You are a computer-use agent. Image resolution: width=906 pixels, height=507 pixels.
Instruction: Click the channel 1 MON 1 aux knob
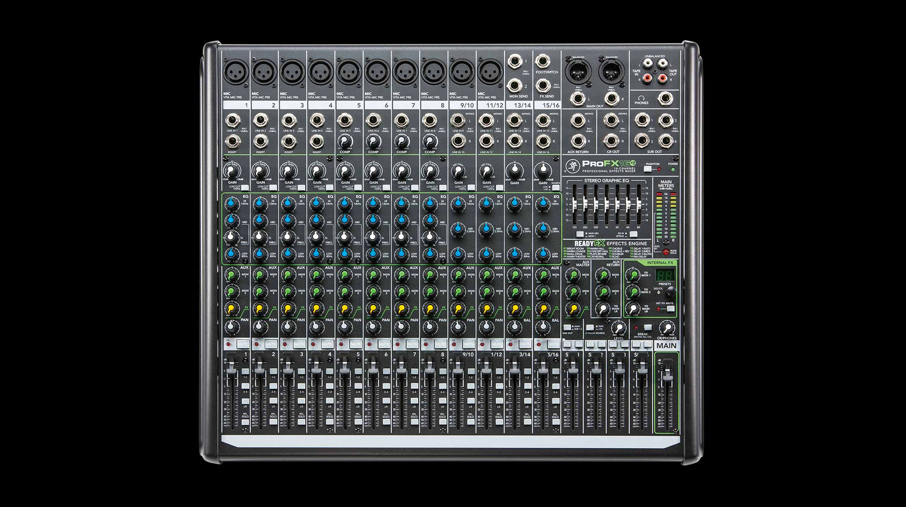tap(231, 275)
